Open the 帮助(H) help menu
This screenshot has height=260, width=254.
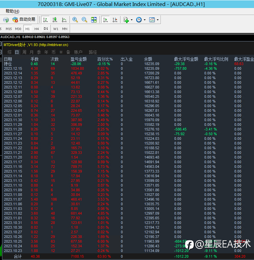pos(12,11)
